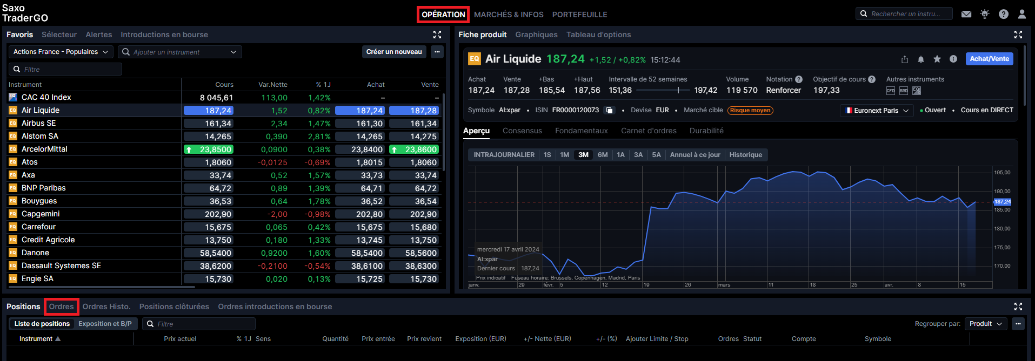Open the more options menu in Favoris
The image size is (1035, 361).
(437, 52)
